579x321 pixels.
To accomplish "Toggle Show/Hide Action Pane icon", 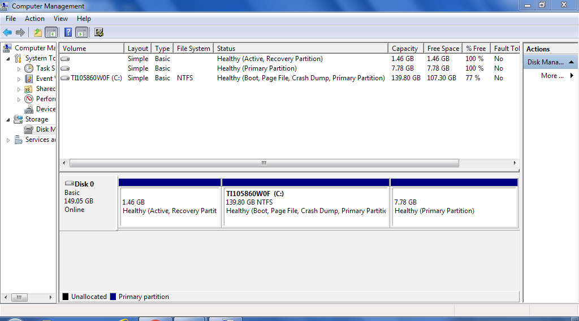I will click(81, 32).
